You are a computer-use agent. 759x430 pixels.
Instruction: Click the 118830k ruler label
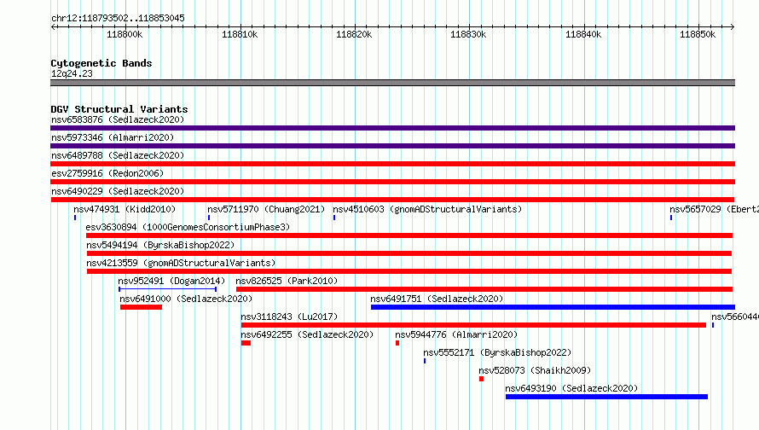(468, 34)
